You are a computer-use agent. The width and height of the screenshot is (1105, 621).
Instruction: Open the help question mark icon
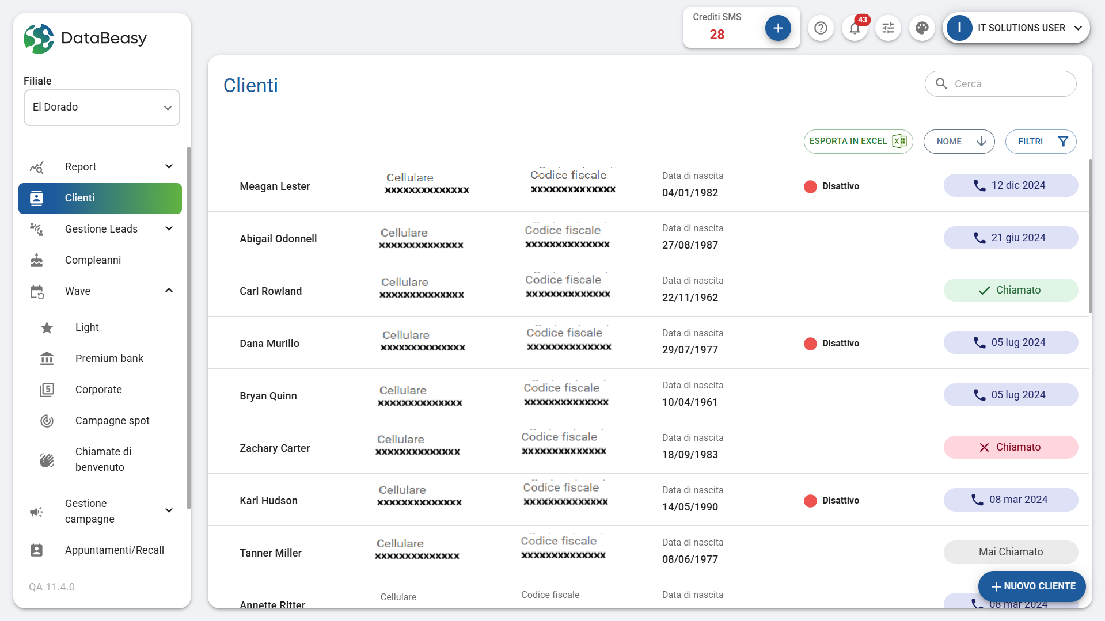click(821, 28)
